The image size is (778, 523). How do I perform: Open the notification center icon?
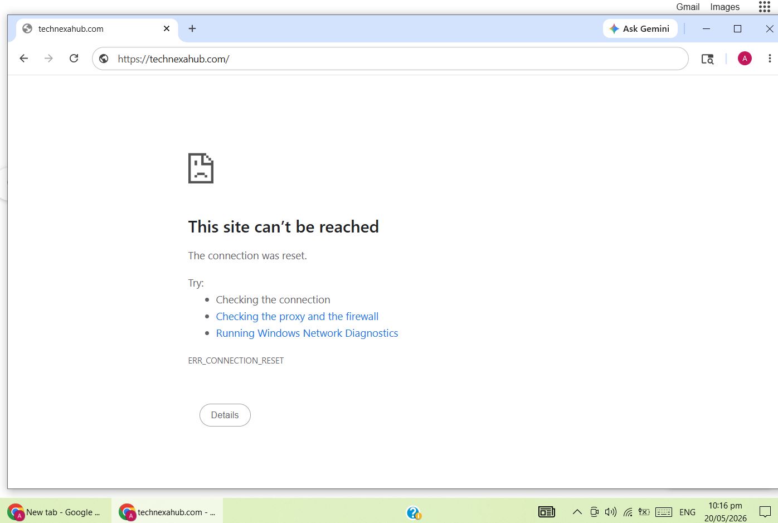[x=765, y=512]
